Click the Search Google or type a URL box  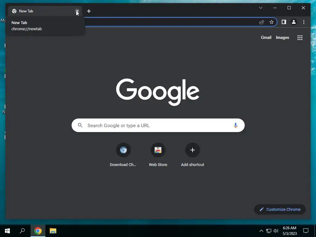click(158, 125)
